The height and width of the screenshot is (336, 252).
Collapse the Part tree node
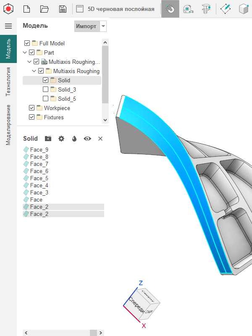pyautogui.click(x=25, y=52)
